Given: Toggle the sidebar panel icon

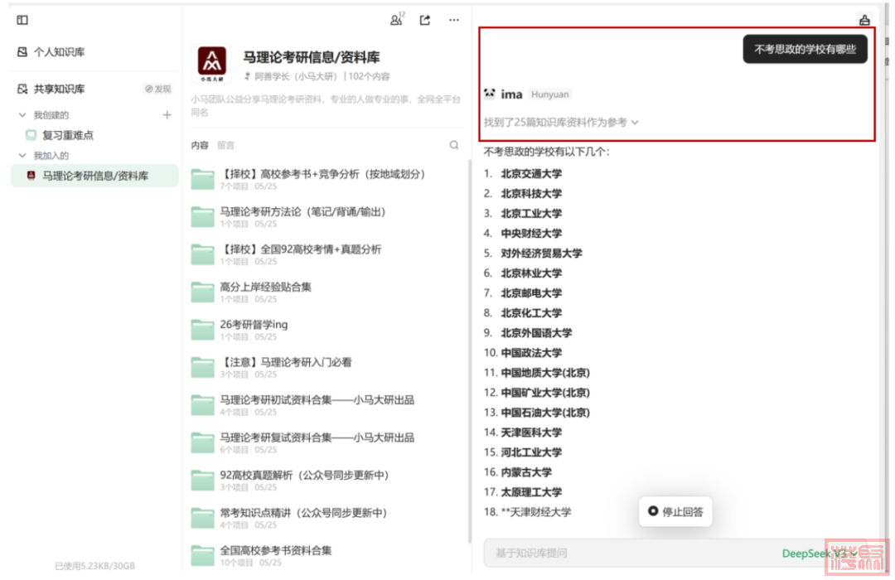Looking at the screenshot, I should [22, 20].
